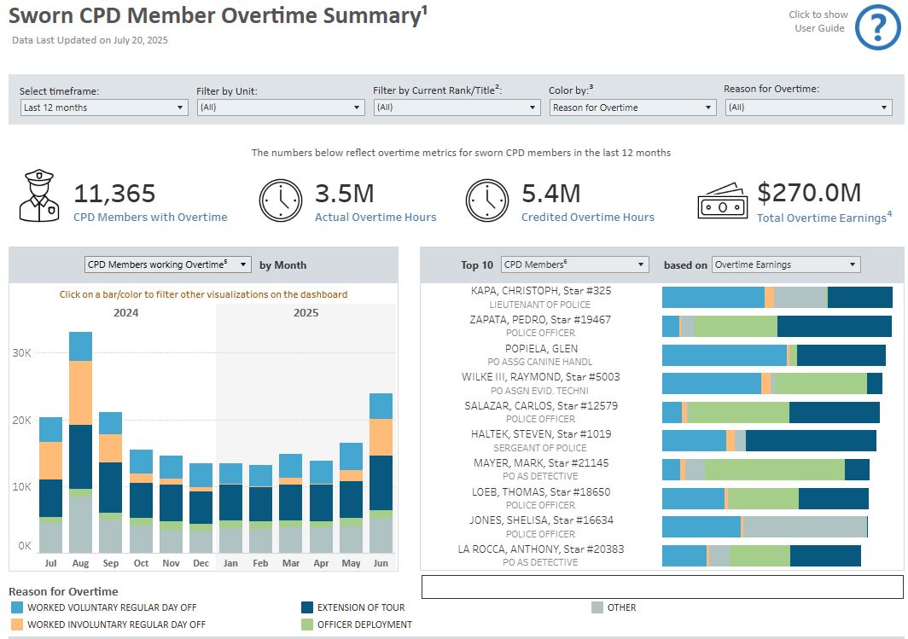
Task: Click the bar for ZAPATA, PEDRO
Action: 777,326
